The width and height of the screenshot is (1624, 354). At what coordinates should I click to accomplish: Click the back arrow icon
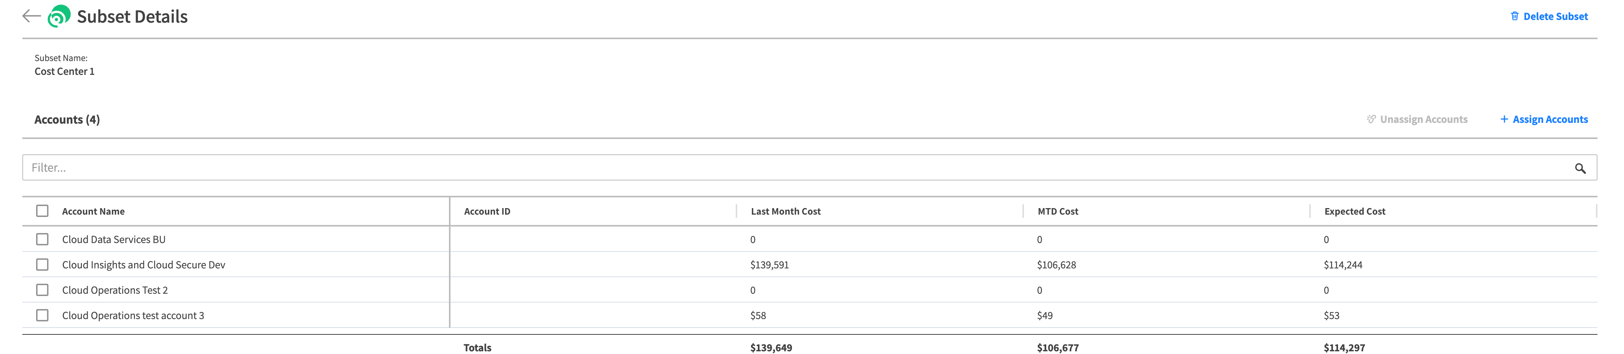click(x=31, y=17)
